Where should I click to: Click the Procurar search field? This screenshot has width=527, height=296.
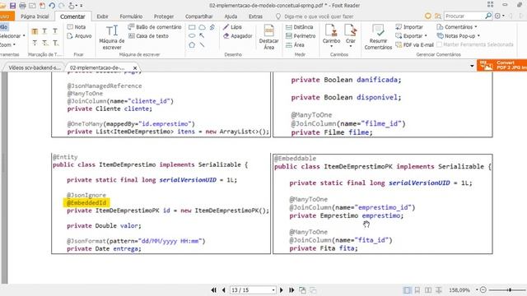pos(464,16)
